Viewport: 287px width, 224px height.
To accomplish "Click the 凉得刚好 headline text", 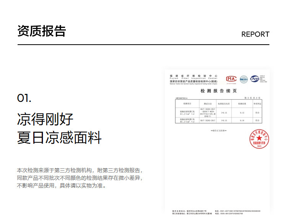I will pyautogui.click(x=45, y=119).
